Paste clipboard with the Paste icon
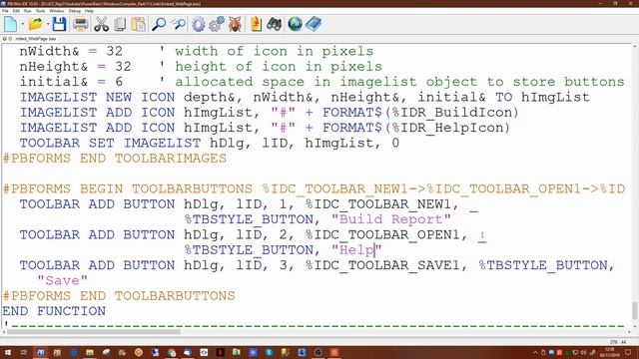Viewport: 639px width, 359px height. [139, 24]
